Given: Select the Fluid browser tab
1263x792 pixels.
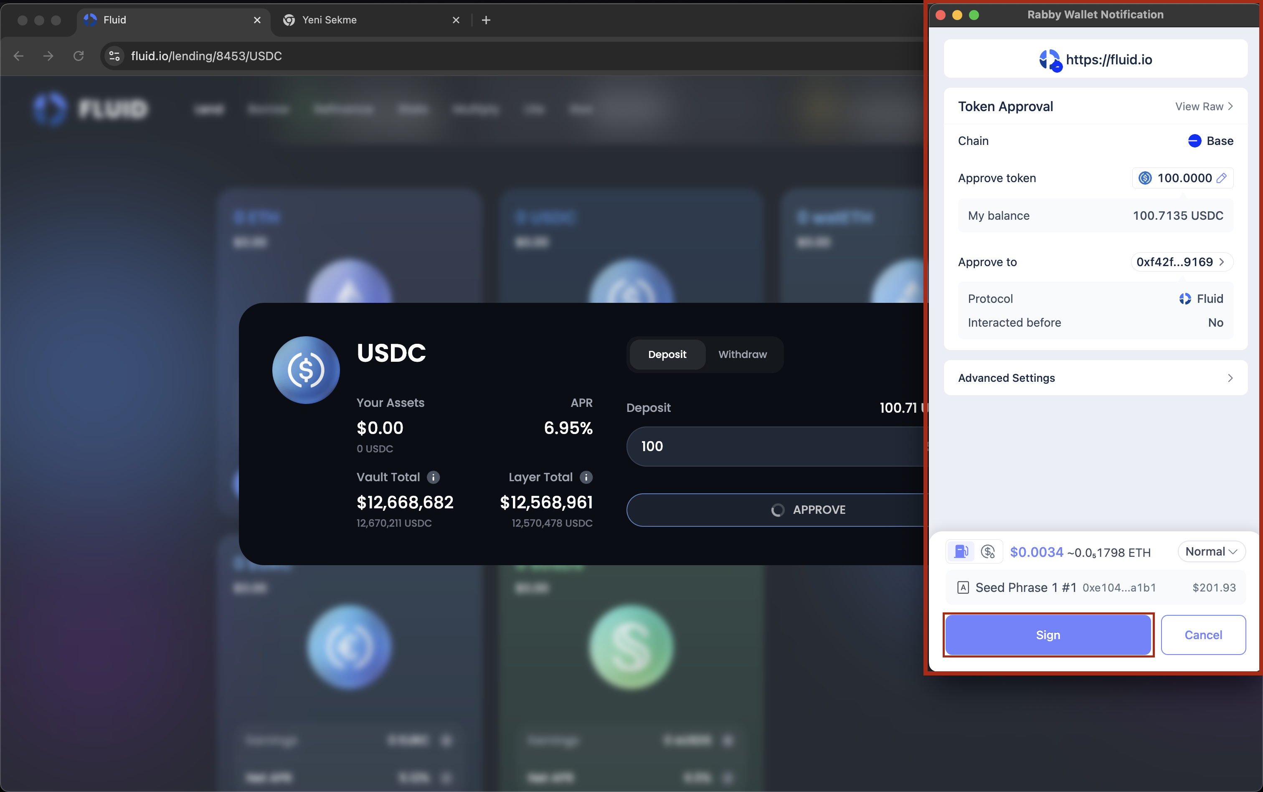Looking at the screenshot, I should [173, 20].
